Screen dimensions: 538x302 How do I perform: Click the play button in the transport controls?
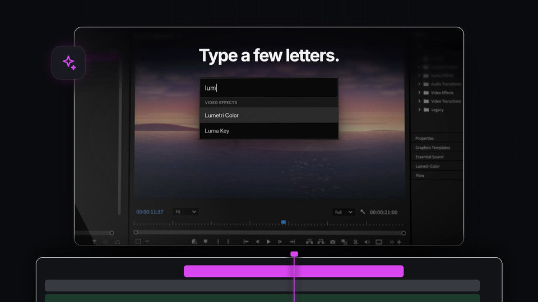[x=268, y=242]
